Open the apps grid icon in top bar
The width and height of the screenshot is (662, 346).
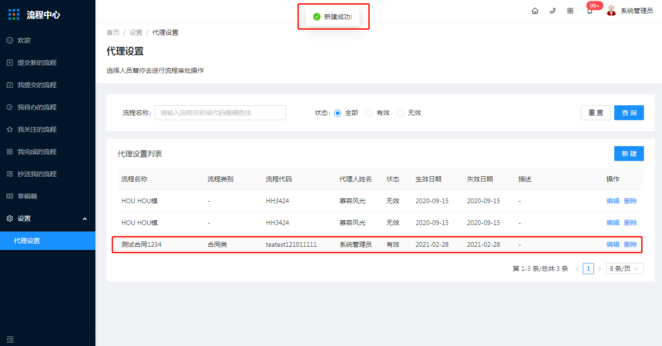coord(570,11)
